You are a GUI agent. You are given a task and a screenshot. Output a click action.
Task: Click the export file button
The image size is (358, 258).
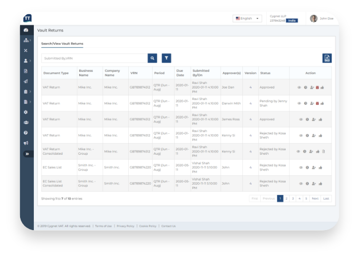(x=327, y=58)
